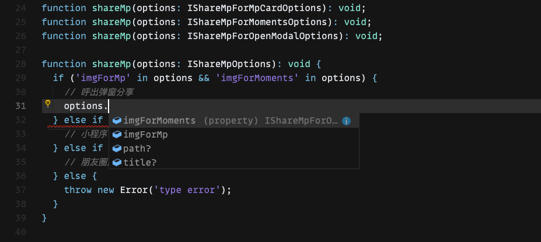Click IShareMpOptions type on line 28
This screenshot has height=242, width=541.
[x=229, y=64]
